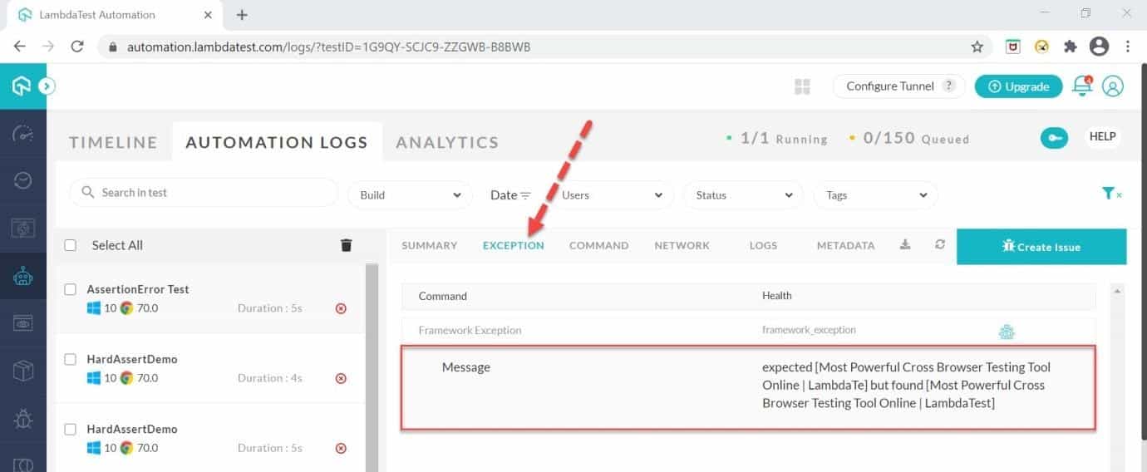Click the exception Message text
Screen dimensions: 1147x472
pos(906,385)
